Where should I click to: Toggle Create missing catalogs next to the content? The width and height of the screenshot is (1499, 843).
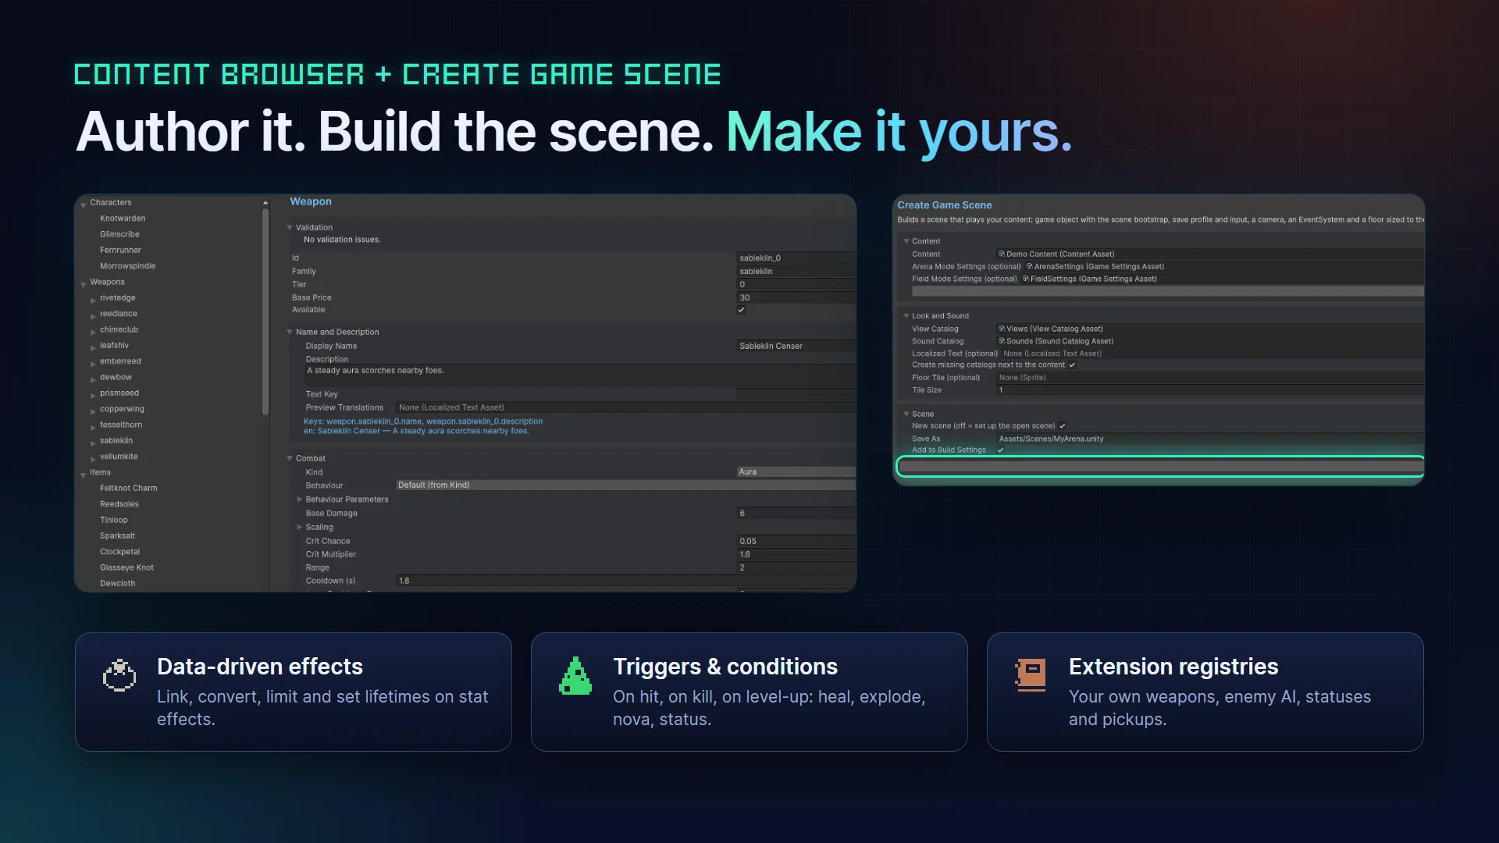click(1072, 365)
